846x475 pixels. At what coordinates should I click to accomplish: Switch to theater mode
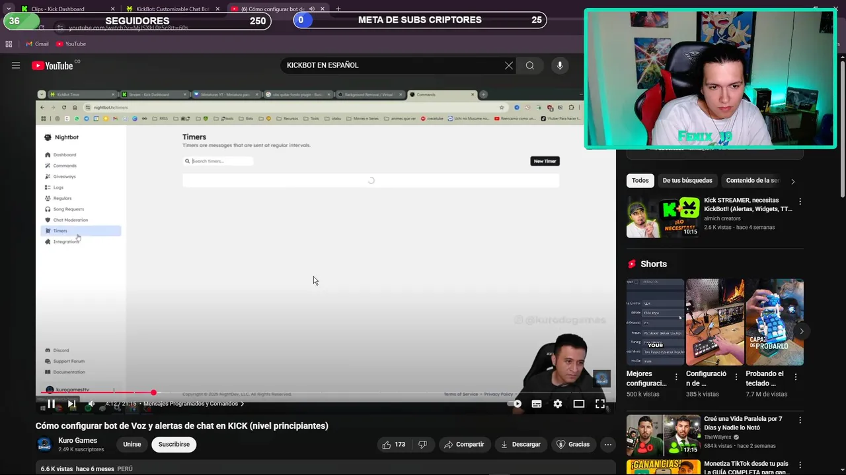(579, 404)
